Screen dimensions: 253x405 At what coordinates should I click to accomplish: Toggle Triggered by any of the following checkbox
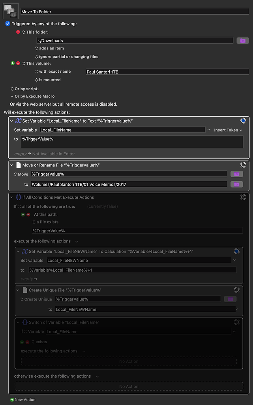8,23
